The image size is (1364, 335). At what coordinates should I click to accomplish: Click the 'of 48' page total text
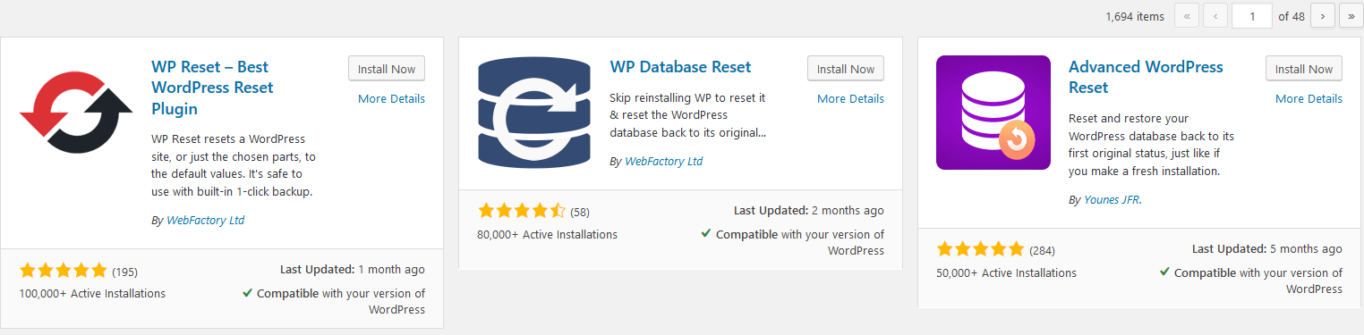pos(1292,16)
